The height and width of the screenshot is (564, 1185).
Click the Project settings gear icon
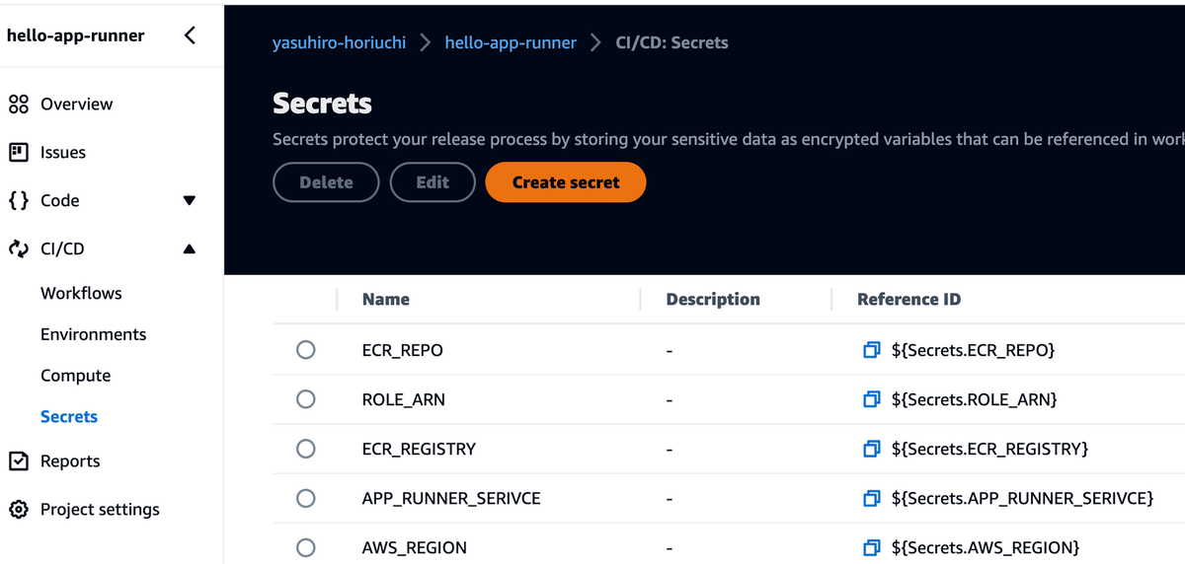[19, 510]
